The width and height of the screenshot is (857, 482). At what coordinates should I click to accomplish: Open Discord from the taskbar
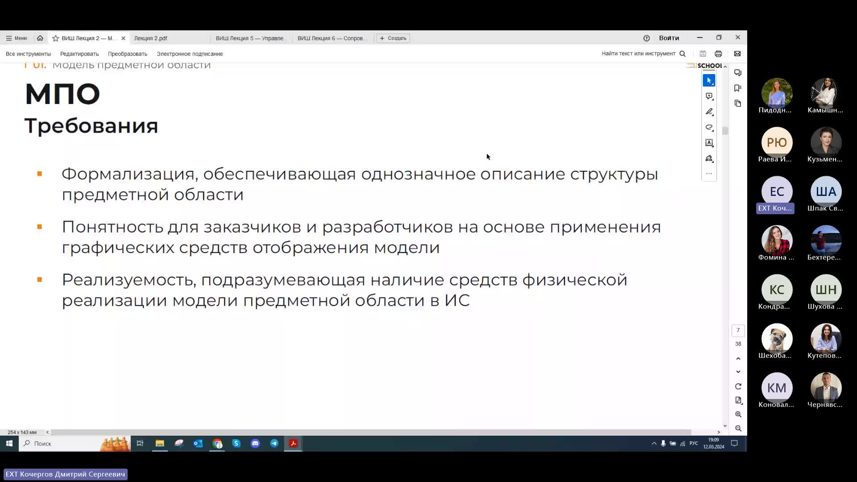click(255, 443)
